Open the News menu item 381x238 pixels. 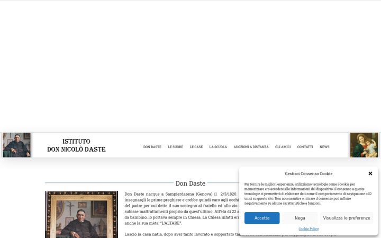pos(324,147)
